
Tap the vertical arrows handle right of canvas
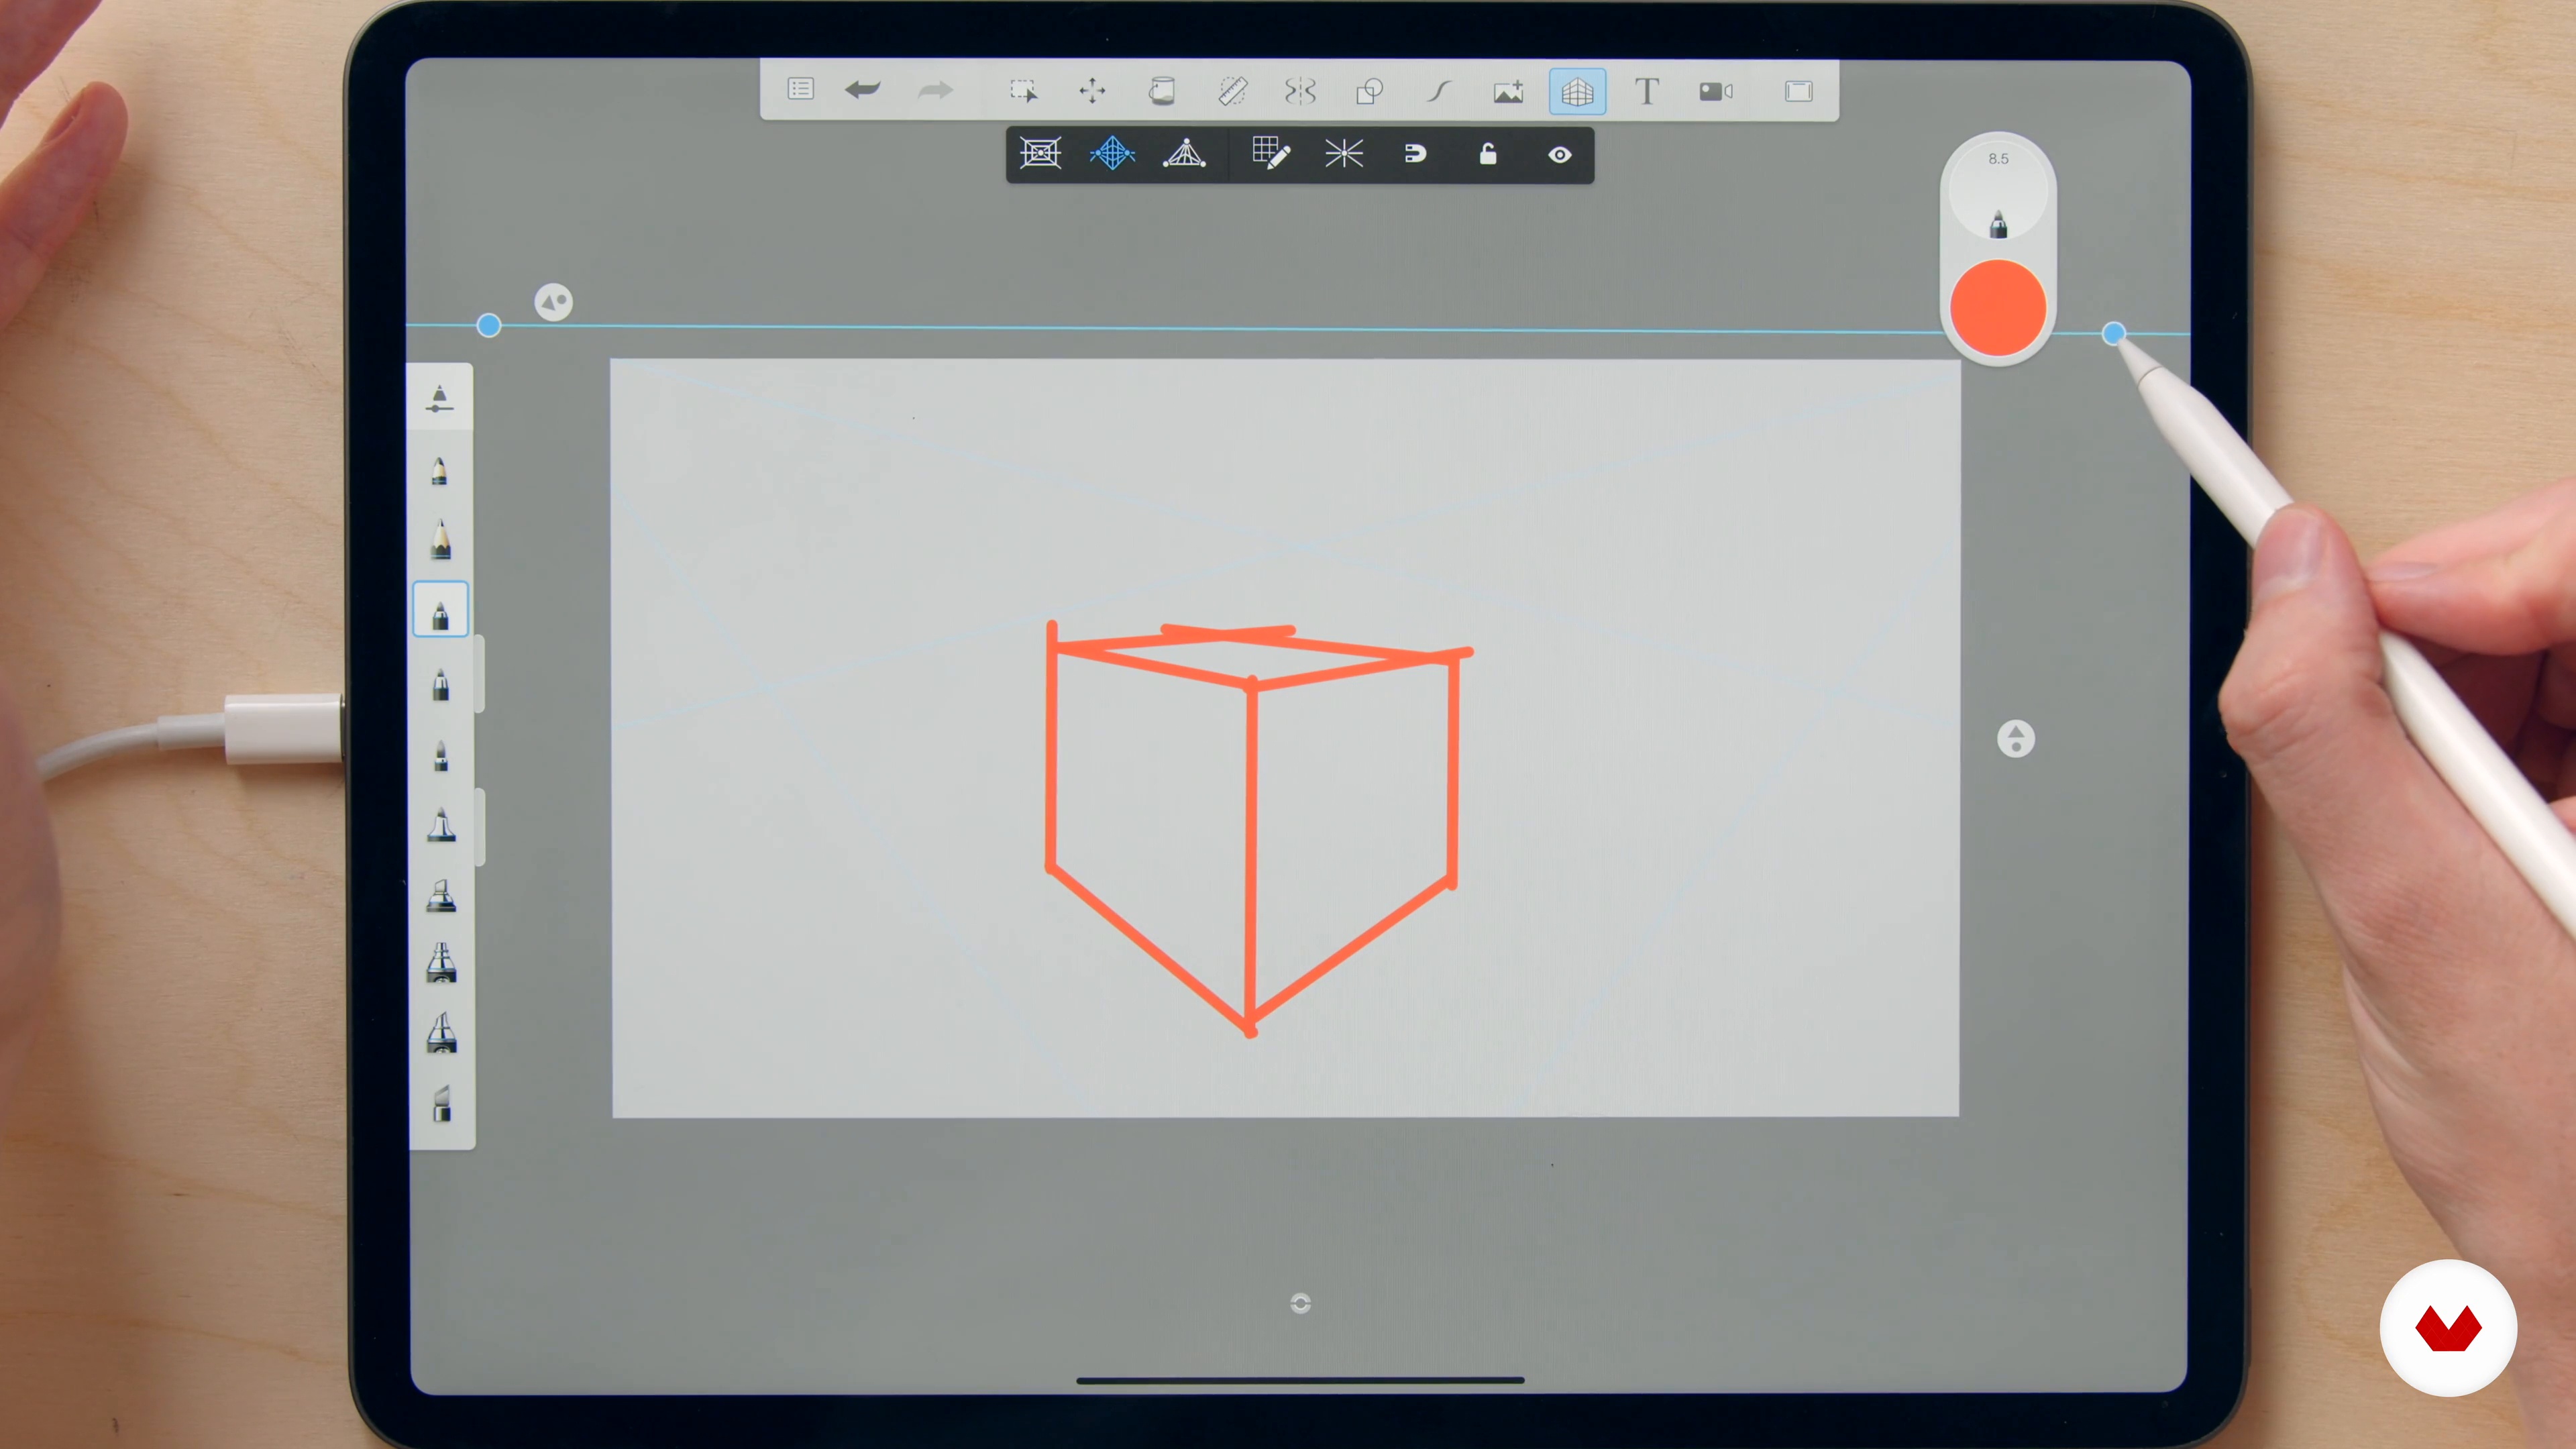[2015, 739]
